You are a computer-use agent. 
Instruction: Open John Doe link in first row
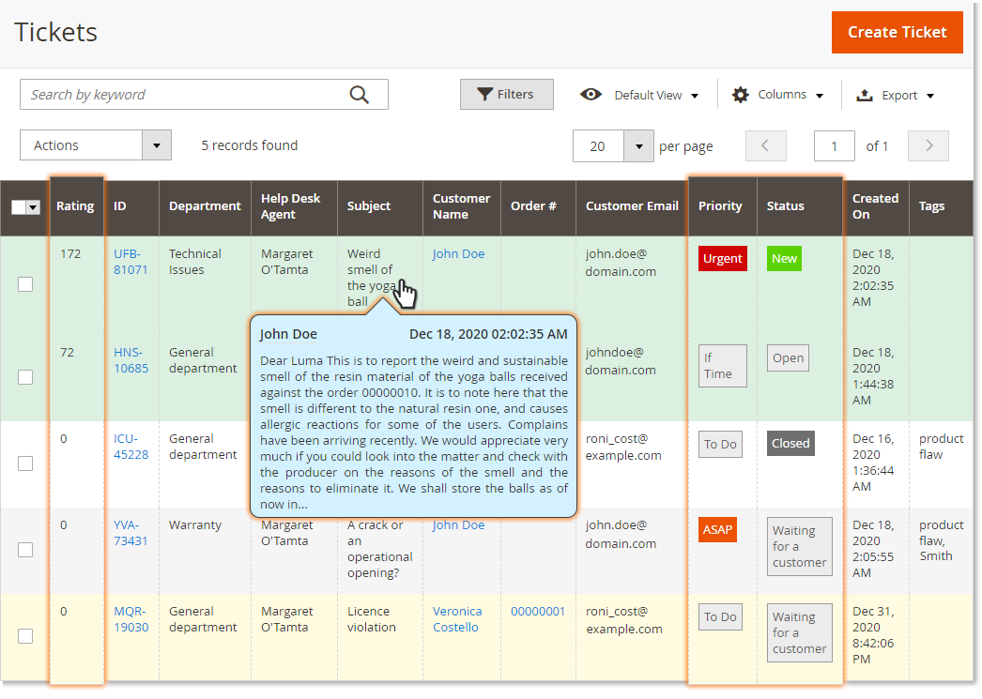coord(458,254)
